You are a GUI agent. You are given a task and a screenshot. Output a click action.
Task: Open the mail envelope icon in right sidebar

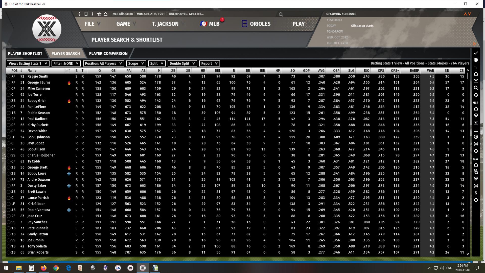pyautogui.click(x=476, y=81)
